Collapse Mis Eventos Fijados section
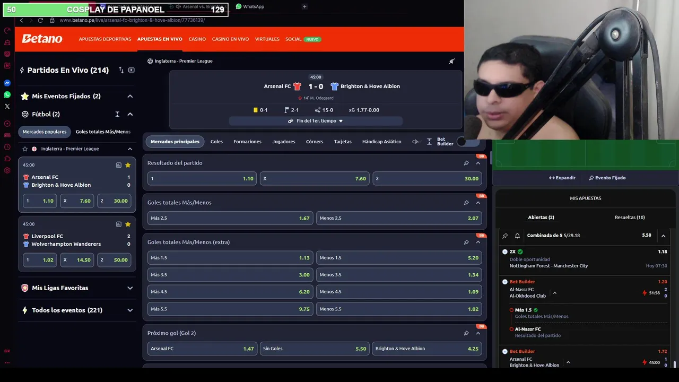This screenshot has width=679, height=382. 130,96
